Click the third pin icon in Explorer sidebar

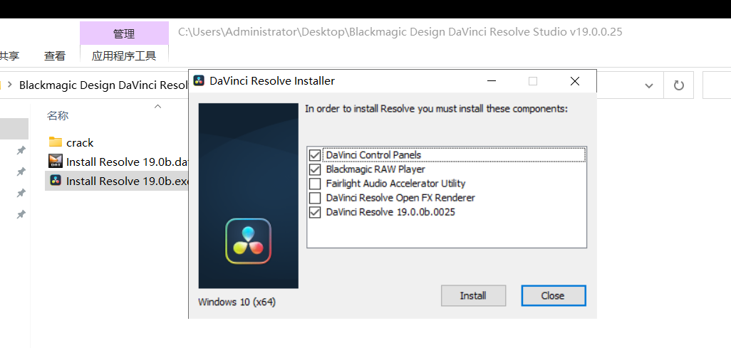tap(21, 193)
